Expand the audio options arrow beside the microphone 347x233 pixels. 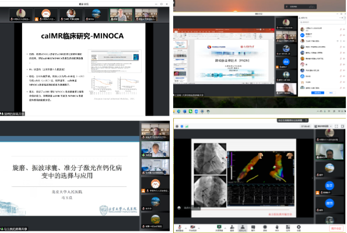[x=186, y=228]
